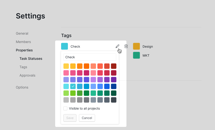
Task: Choose the bright orange swatch, fourth in top row
Action: [x=87, y=66]
